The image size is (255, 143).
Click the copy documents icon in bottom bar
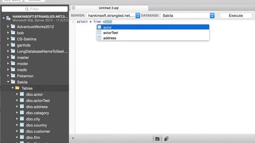click(x=166, y=139)
